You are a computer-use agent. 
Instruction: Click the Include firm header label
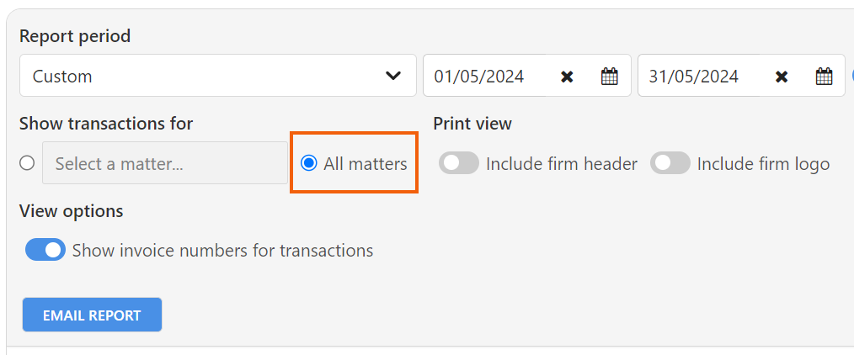[562, 164]
